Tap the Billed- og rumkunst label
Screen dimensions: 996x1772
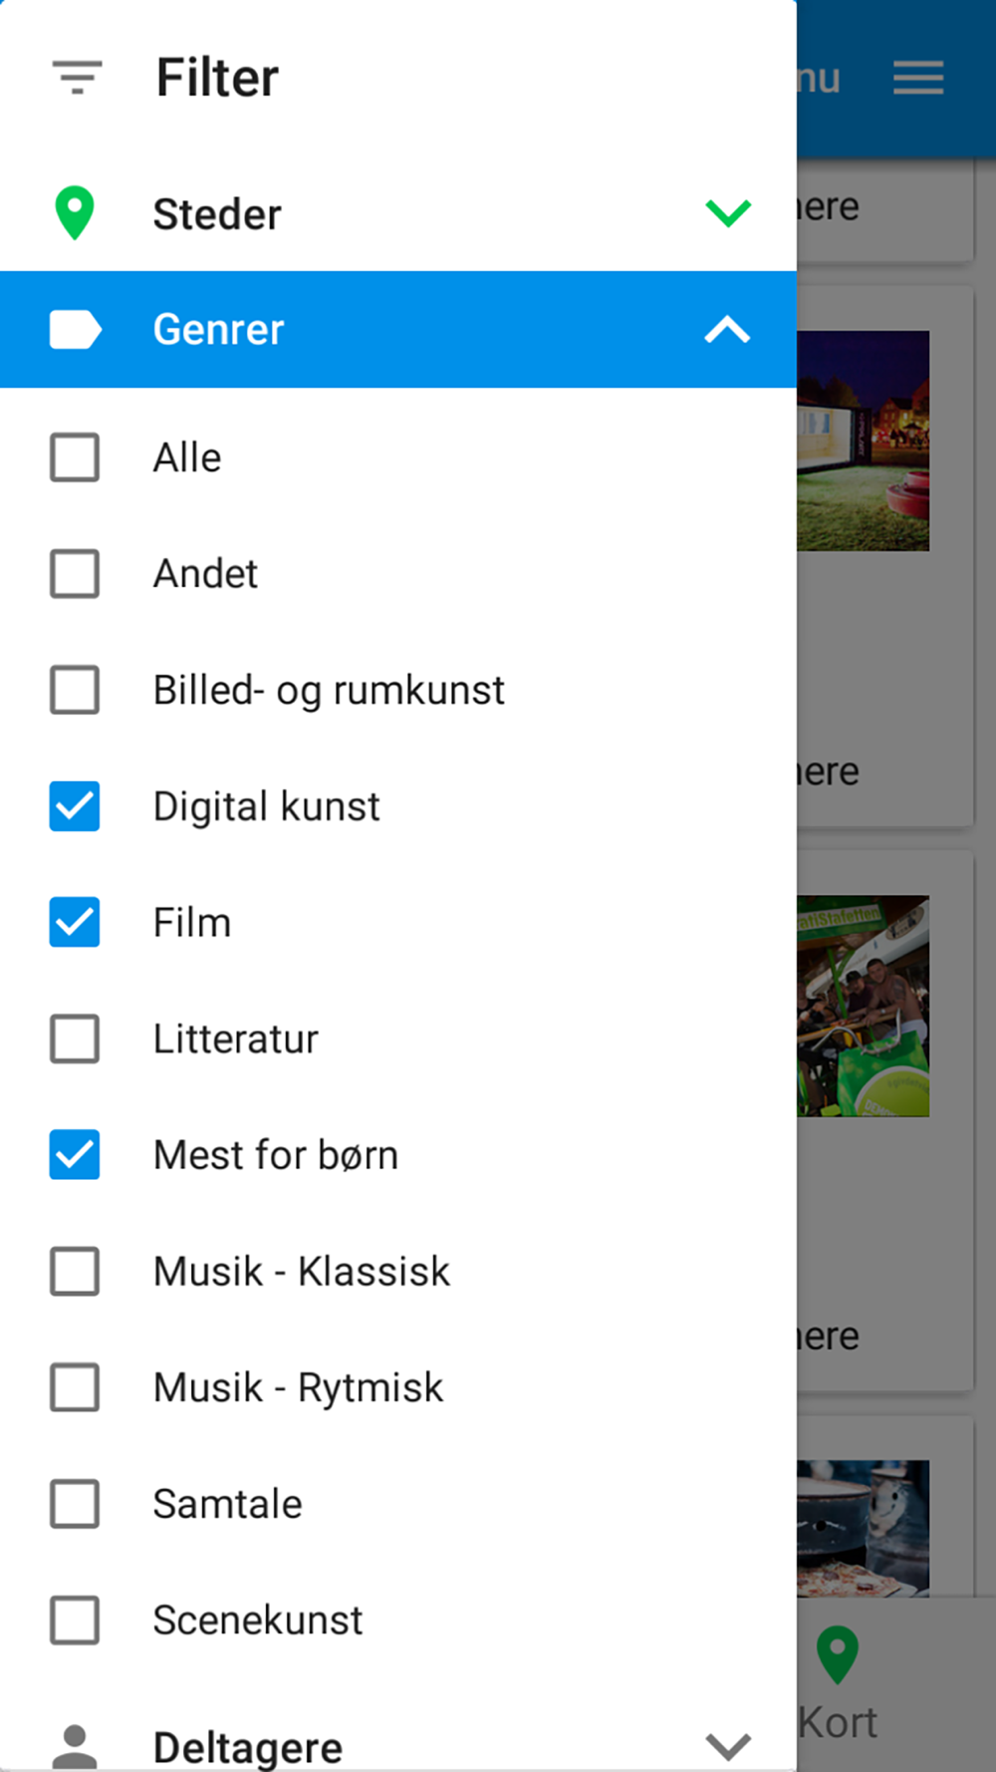(x=330, y=691)
